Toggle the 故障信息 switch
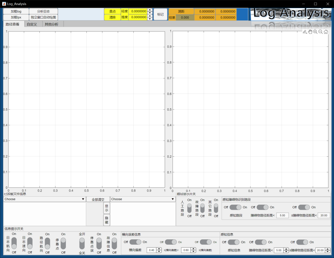 (114, 243)
